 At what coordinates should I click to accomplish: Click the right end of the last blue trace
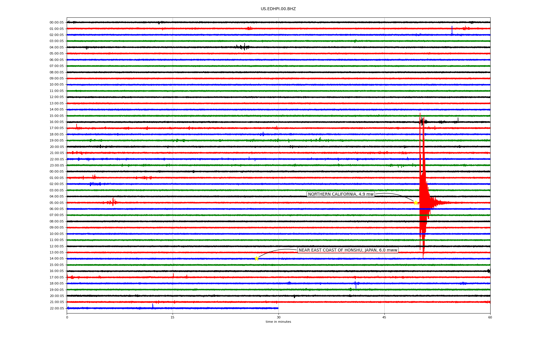click(277, 308)
